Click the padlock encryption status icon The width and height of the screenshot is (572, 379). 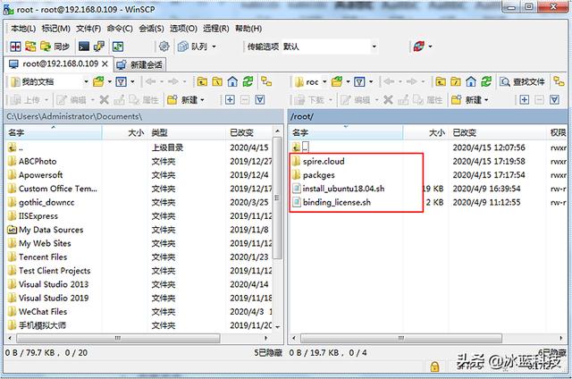click(434, 366)
